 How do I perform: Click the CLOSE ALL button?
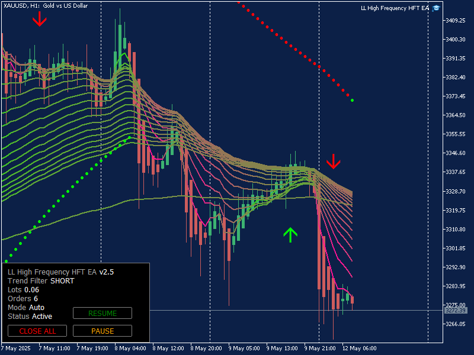(37, 331)
